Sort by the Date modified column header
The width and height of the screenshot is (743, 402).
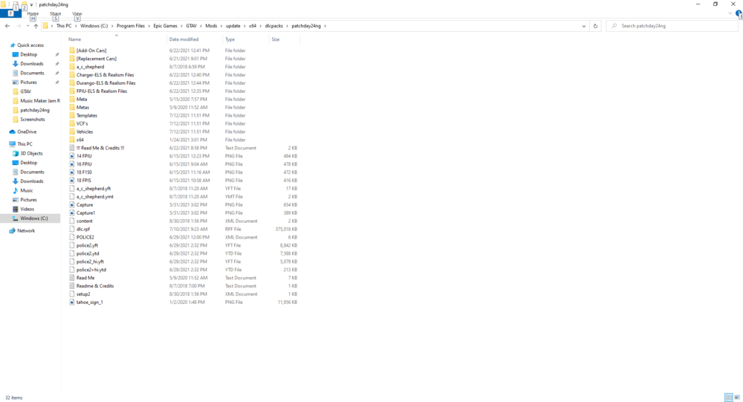click(x=184, y=39)
